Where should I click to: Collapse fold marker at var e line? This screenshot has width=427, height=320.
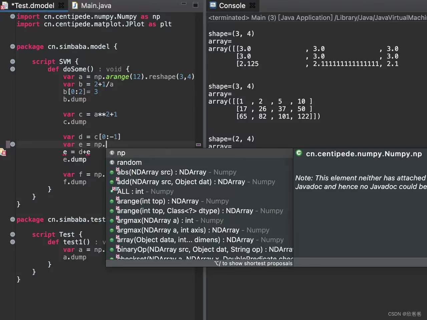[x=12, y=144]
